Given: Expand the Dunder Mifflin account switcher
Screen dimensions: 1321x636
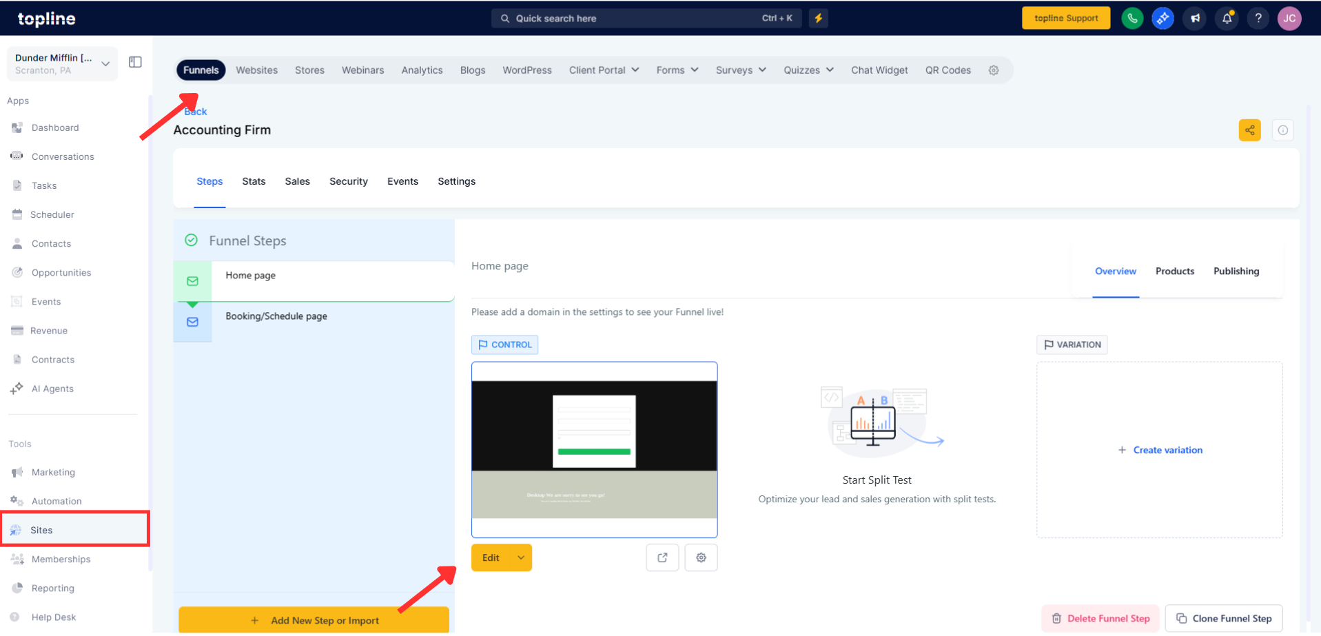Looking at the screenshot, I should click(62, 64).
